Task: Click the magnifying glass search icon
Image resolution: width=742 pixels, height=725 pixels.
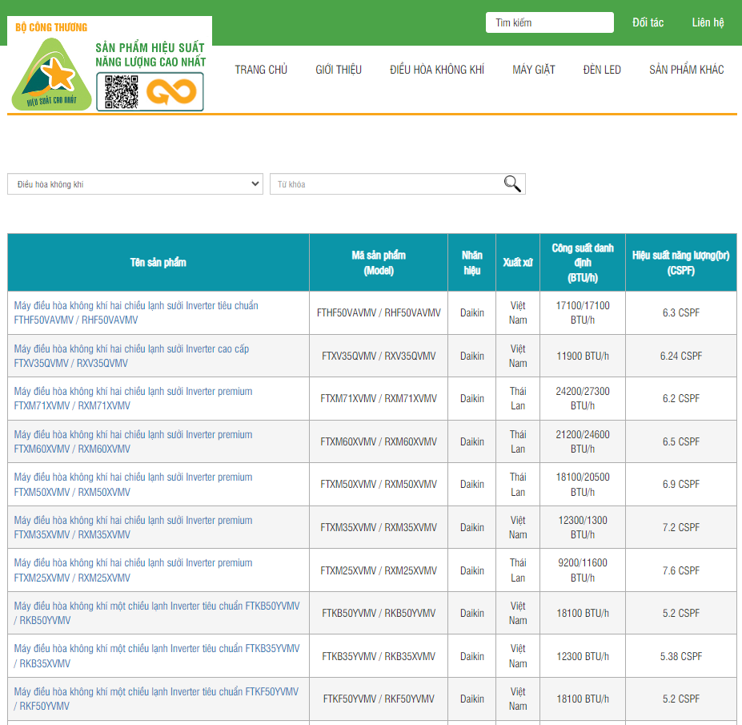Action: point(512,183)
